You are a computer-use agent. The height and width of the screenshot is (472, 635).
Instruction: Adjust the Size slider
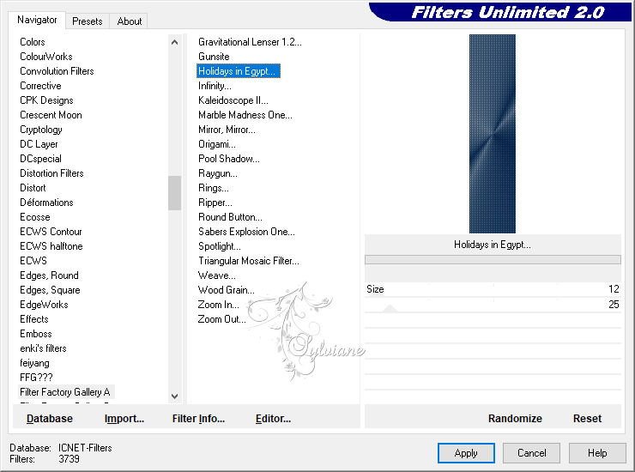pyautogui.click(x=493, y=289)
